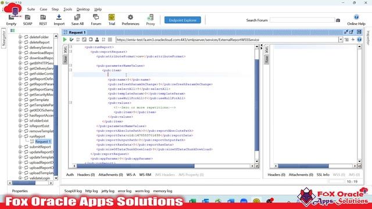Expand the deleteFolder operation node

[x=20, y=37]
